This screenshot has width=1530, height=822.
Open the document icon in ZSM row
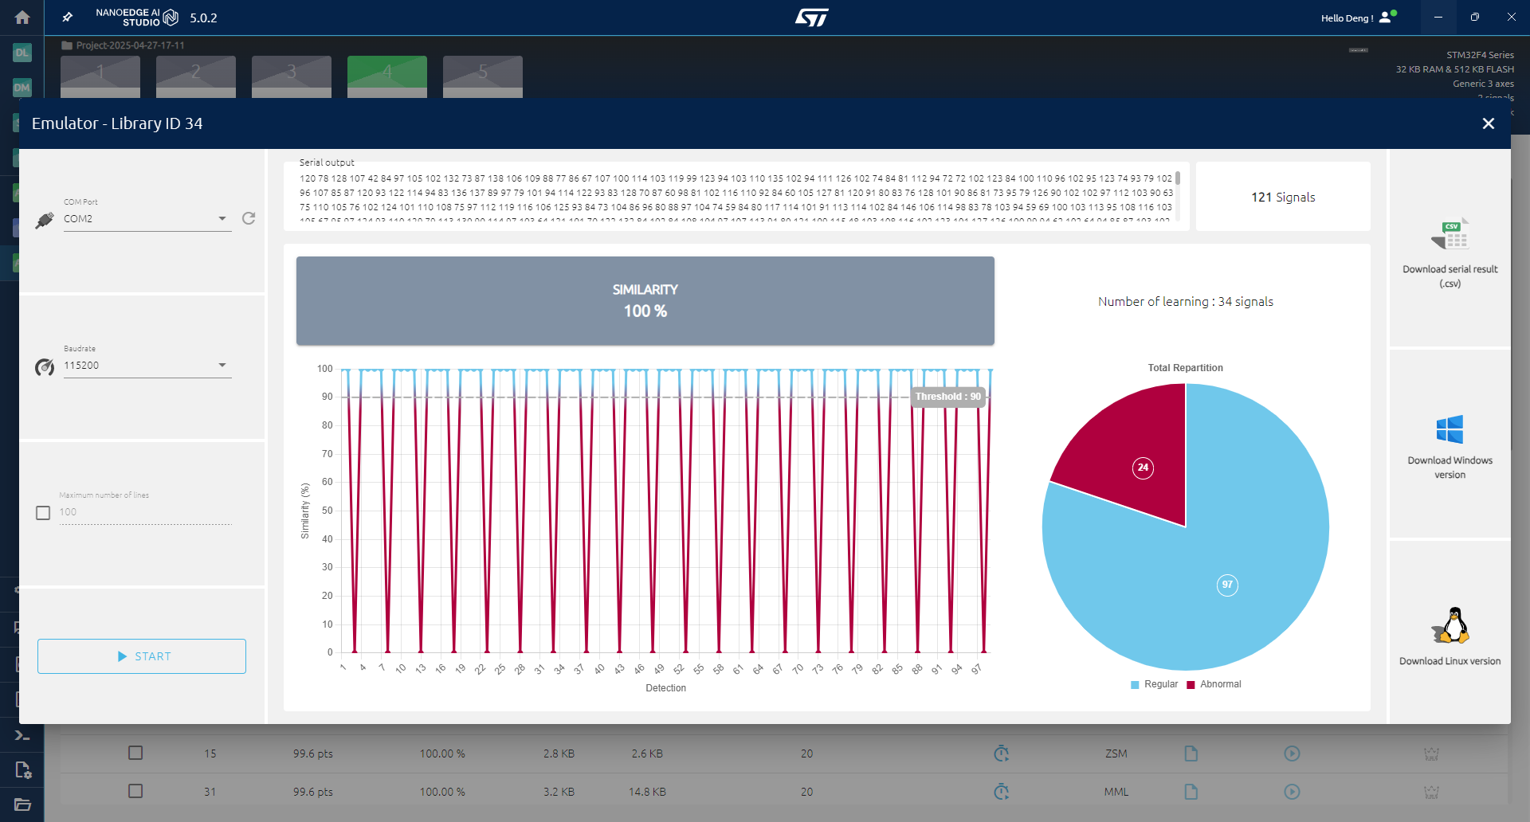(x=1191, y=753)
